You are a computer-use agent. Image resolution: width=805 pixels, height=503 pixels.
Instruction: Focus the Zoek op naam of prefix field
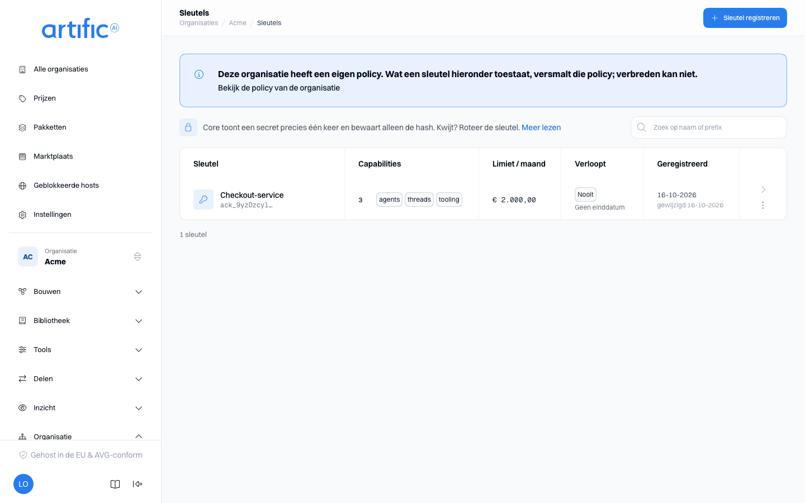708,127
